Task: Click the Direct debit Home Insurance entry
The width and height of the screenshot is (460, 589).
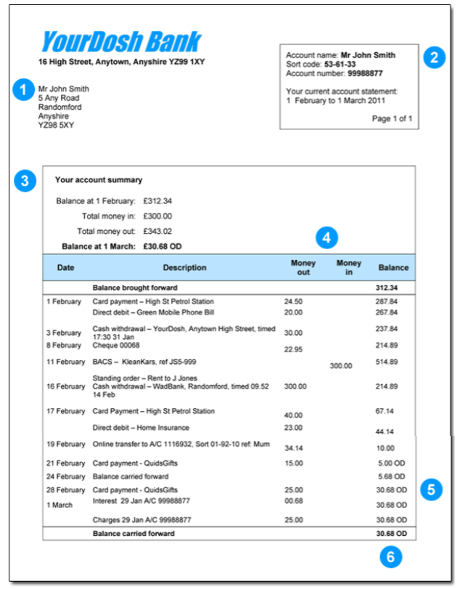Action: pyautogui.click(x=141, y=428)
